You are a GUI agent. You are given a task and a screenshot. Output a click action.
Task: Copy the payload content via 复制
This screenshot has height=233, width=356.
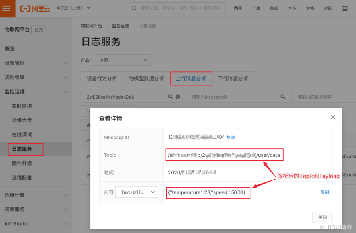(324, 192)
